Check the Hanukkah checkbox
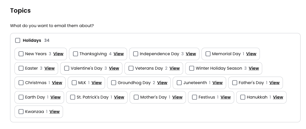The image size is (306, 129). (243, 97)
